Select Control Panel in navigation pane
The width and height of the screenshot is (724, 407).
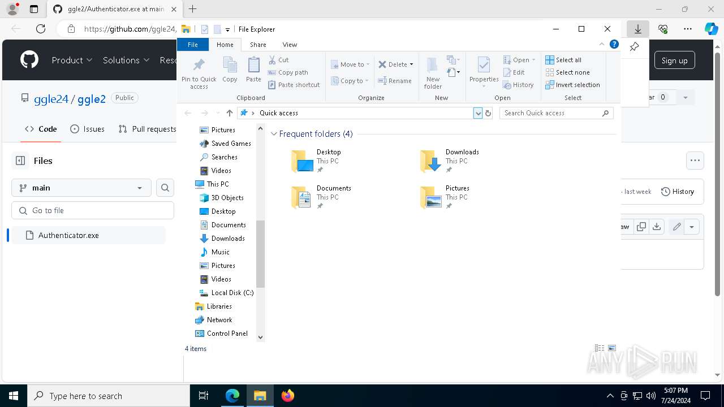(x=221, y=334)
